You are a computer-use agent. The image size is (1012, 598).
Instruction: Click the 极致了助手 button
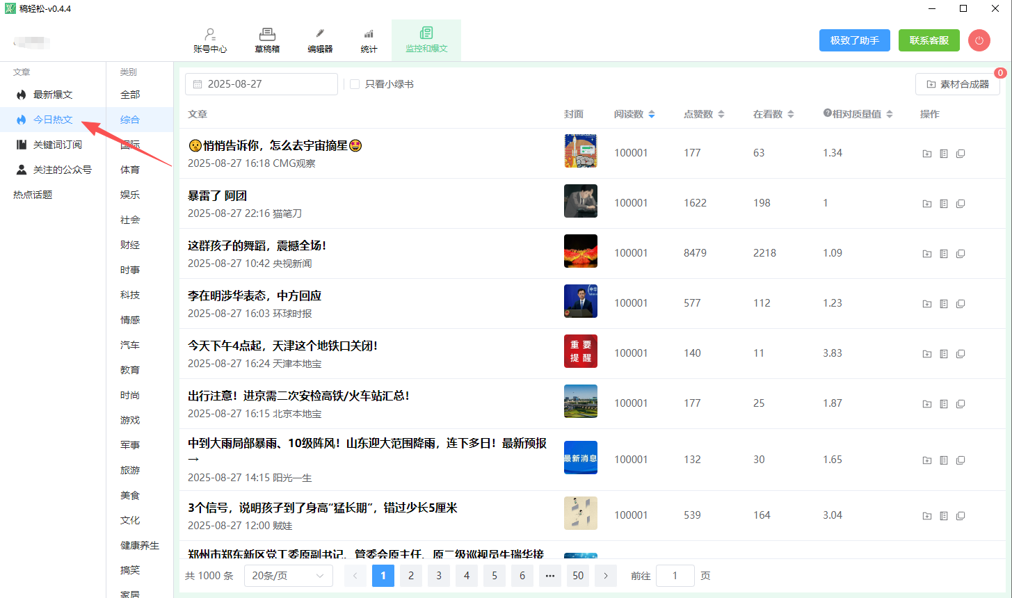(855, 40)
